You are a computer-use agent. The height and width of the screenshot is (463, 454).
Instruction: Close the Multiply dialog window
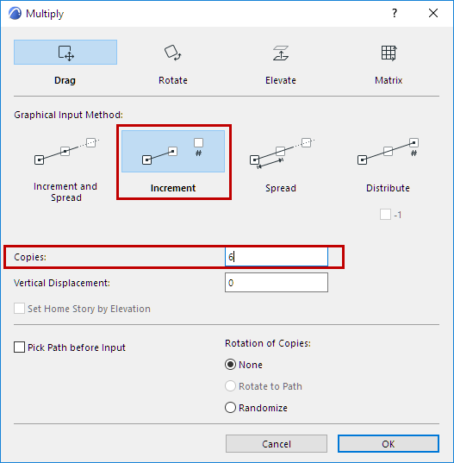tap(433, 13)
